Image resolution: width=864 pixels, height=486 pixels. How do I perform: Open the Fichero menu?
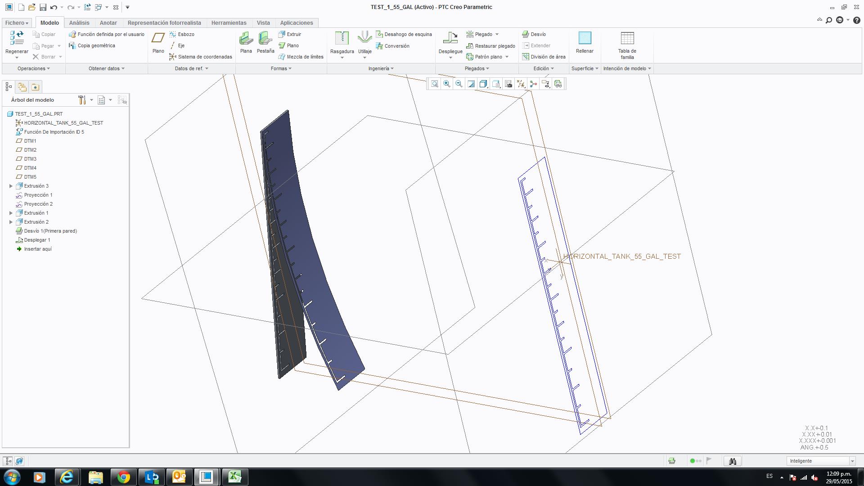point(17,23)
